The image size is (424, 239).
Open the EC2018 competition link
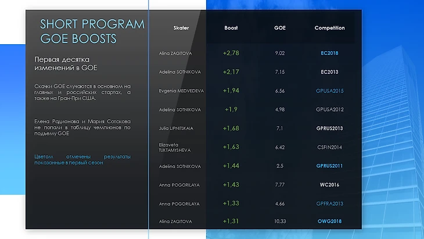point(329,53)
